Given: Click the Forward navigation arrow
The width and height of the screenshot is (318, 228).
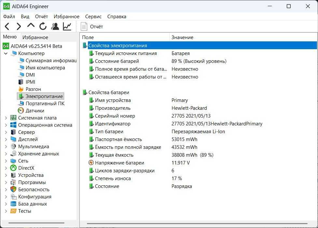Looking at the screenshot, I should point(19,26).
